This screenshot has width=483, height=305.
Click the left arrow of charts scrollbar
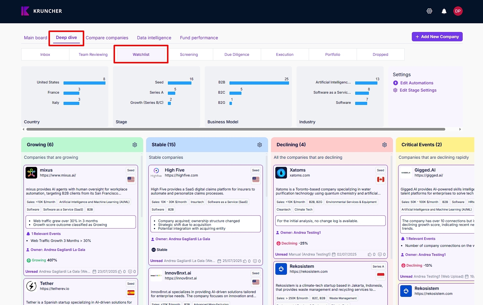tap(23, 129)
